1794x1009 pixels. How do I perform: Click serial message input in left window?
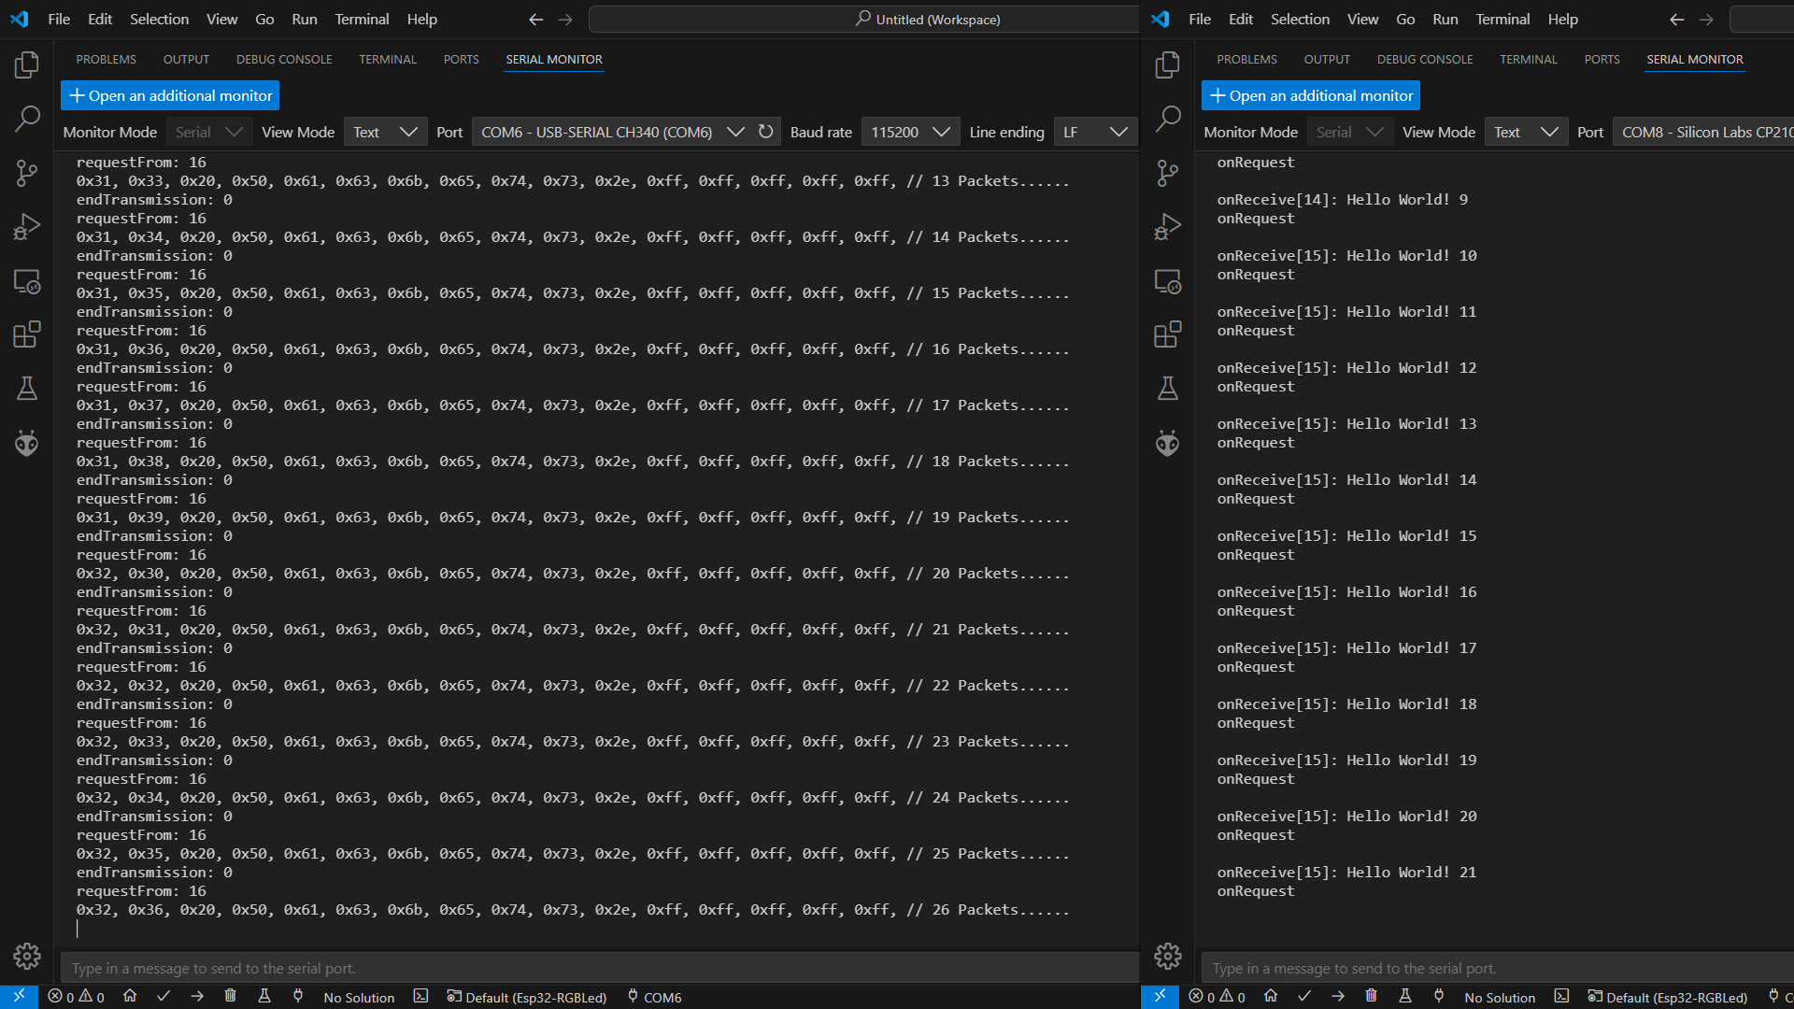pyautogui.click(x=600, y=968)
